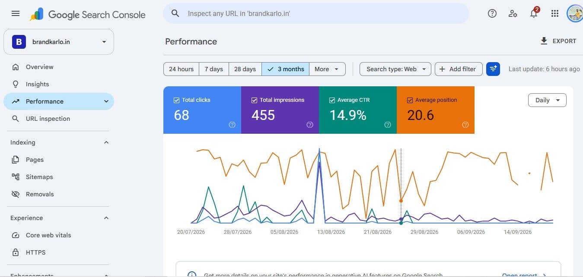The height and width of the screenshot is (277, 583).
Task: Click the 14/09/2026 axis date label
Action: click(x=518, y=232)
